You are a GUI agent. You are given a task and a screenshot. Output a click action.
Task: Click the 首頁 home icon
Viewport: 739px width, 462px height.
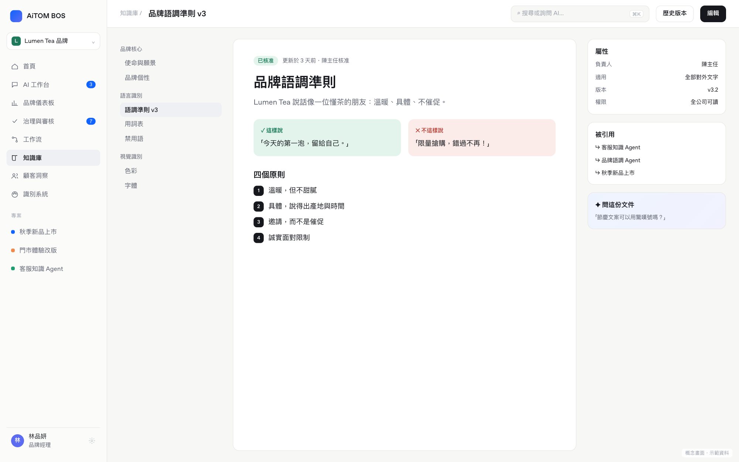pyautogui.click(x=15, y=67)
